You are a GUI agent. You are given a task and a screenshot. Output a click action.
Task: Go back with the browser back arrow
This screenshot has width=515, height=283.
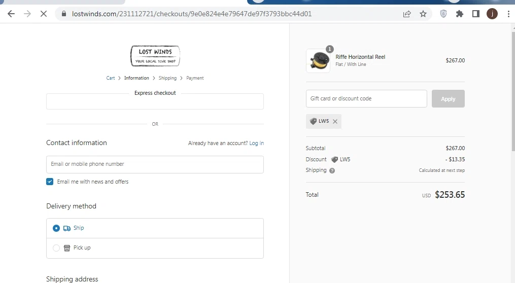(11, 14)
